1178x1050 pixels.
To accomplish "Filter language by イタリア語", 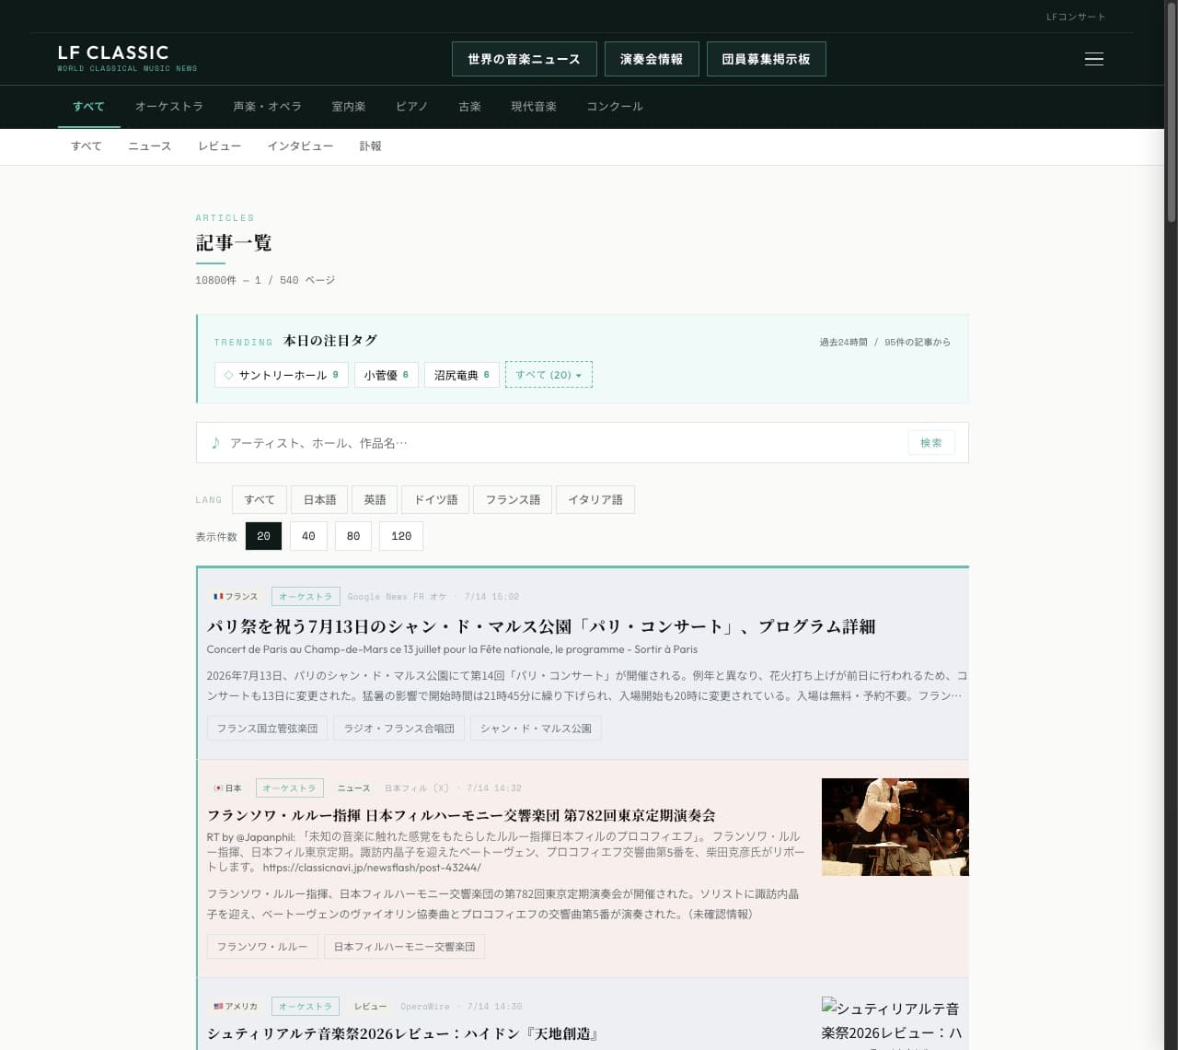I will 595,499.
